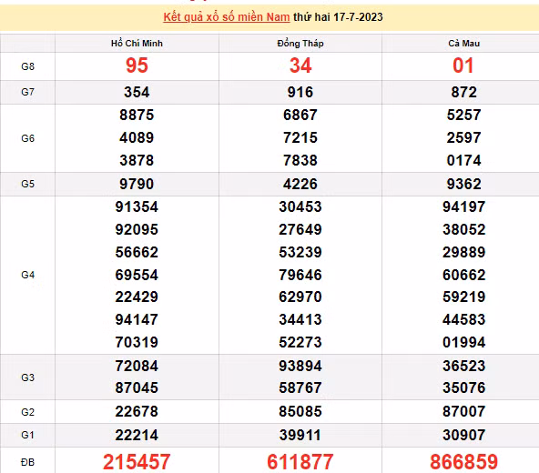Click the number 52273

pos(300,342)
